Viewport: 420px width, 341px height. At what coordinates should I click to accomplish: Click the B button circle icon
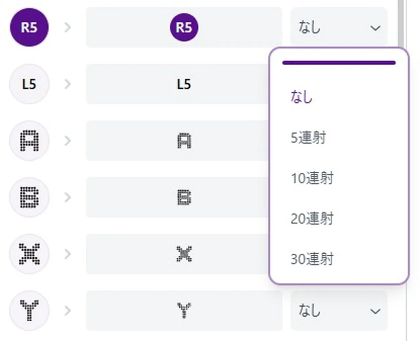(x=29, y=197)
